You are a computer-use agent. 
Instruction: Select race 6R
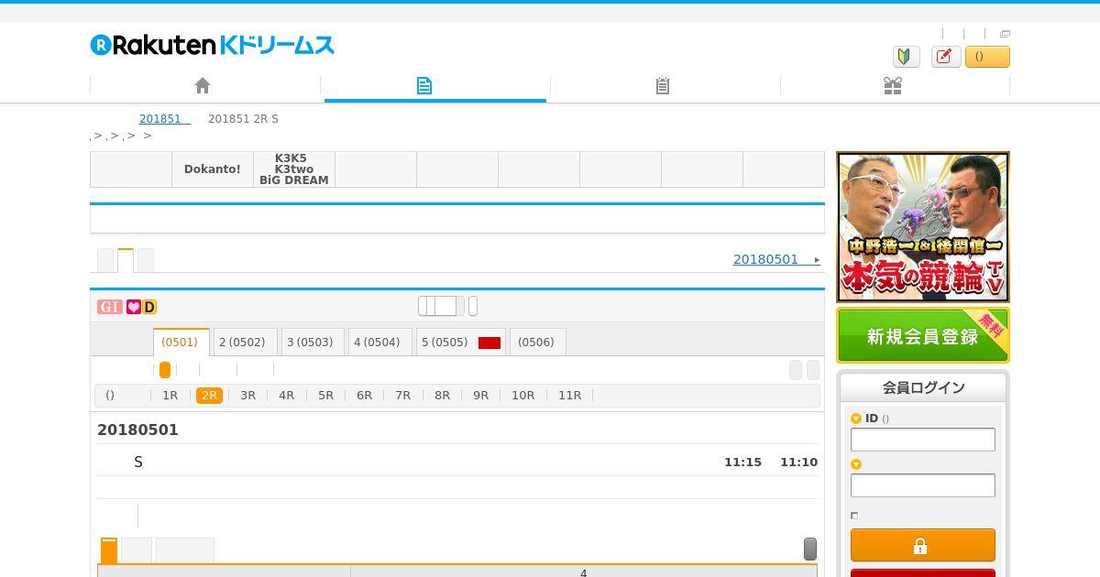click(365, 396)
